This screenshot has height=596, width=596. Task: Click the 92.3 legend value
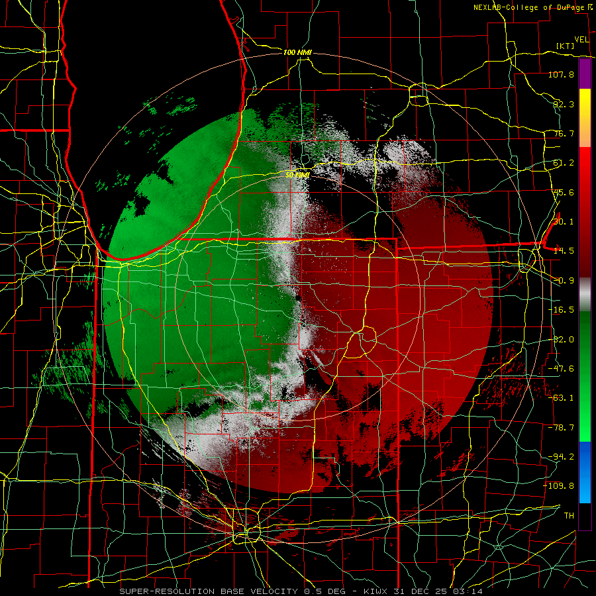pyautogui.click(x=564, y=104)
